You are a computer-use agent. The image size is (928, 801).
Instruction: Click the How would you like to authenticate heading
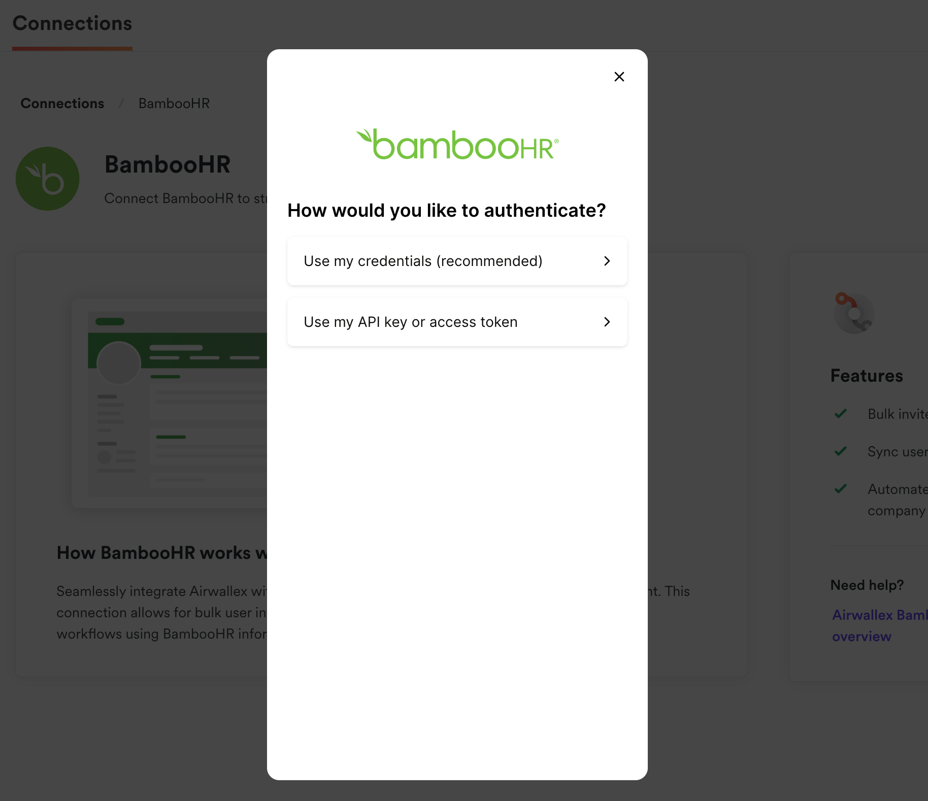point(446,211)
